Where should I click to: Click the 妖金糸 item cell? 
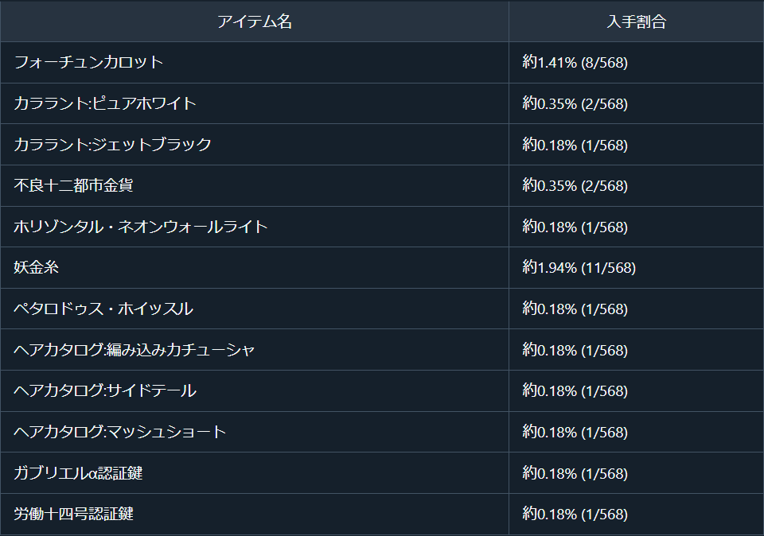(255, 267)
